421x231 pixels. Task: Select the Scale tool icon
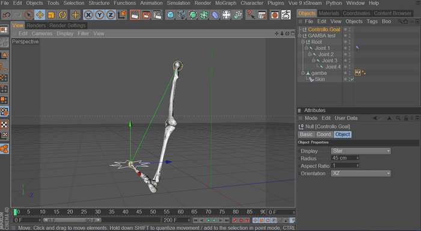(x=51, y=15)
